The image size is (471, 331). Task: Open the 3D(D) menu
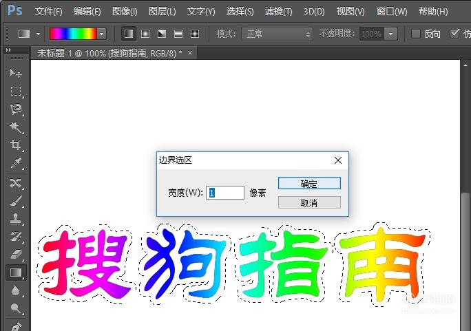(x=314, y=12)
